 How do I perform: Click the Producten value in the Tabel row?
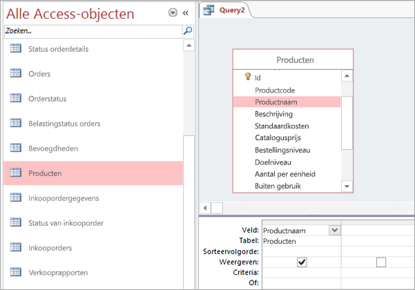click(x=280, y=241)
